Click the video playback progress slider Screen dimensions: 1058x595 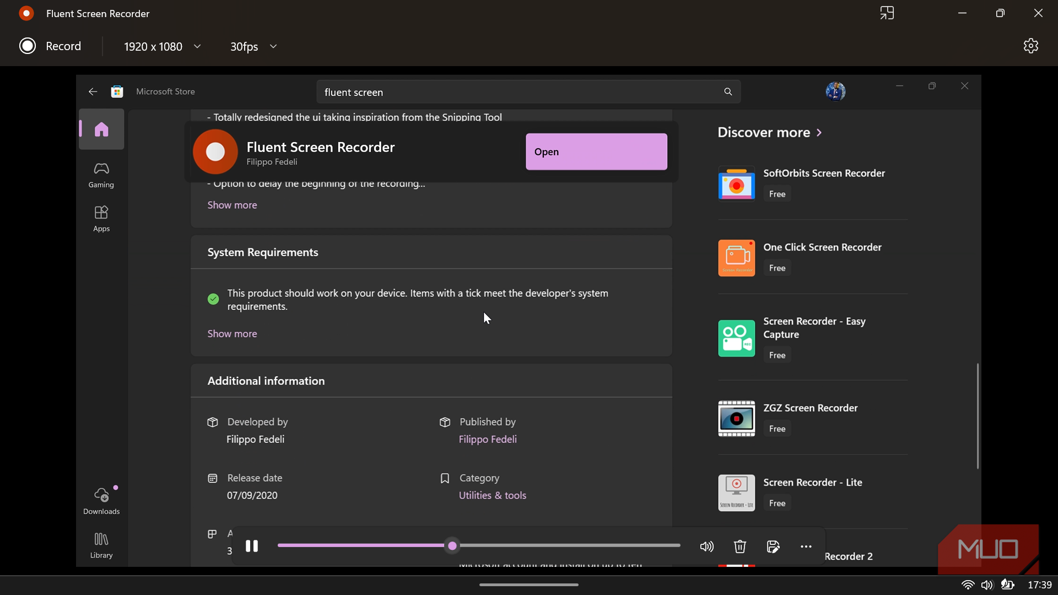478,545
